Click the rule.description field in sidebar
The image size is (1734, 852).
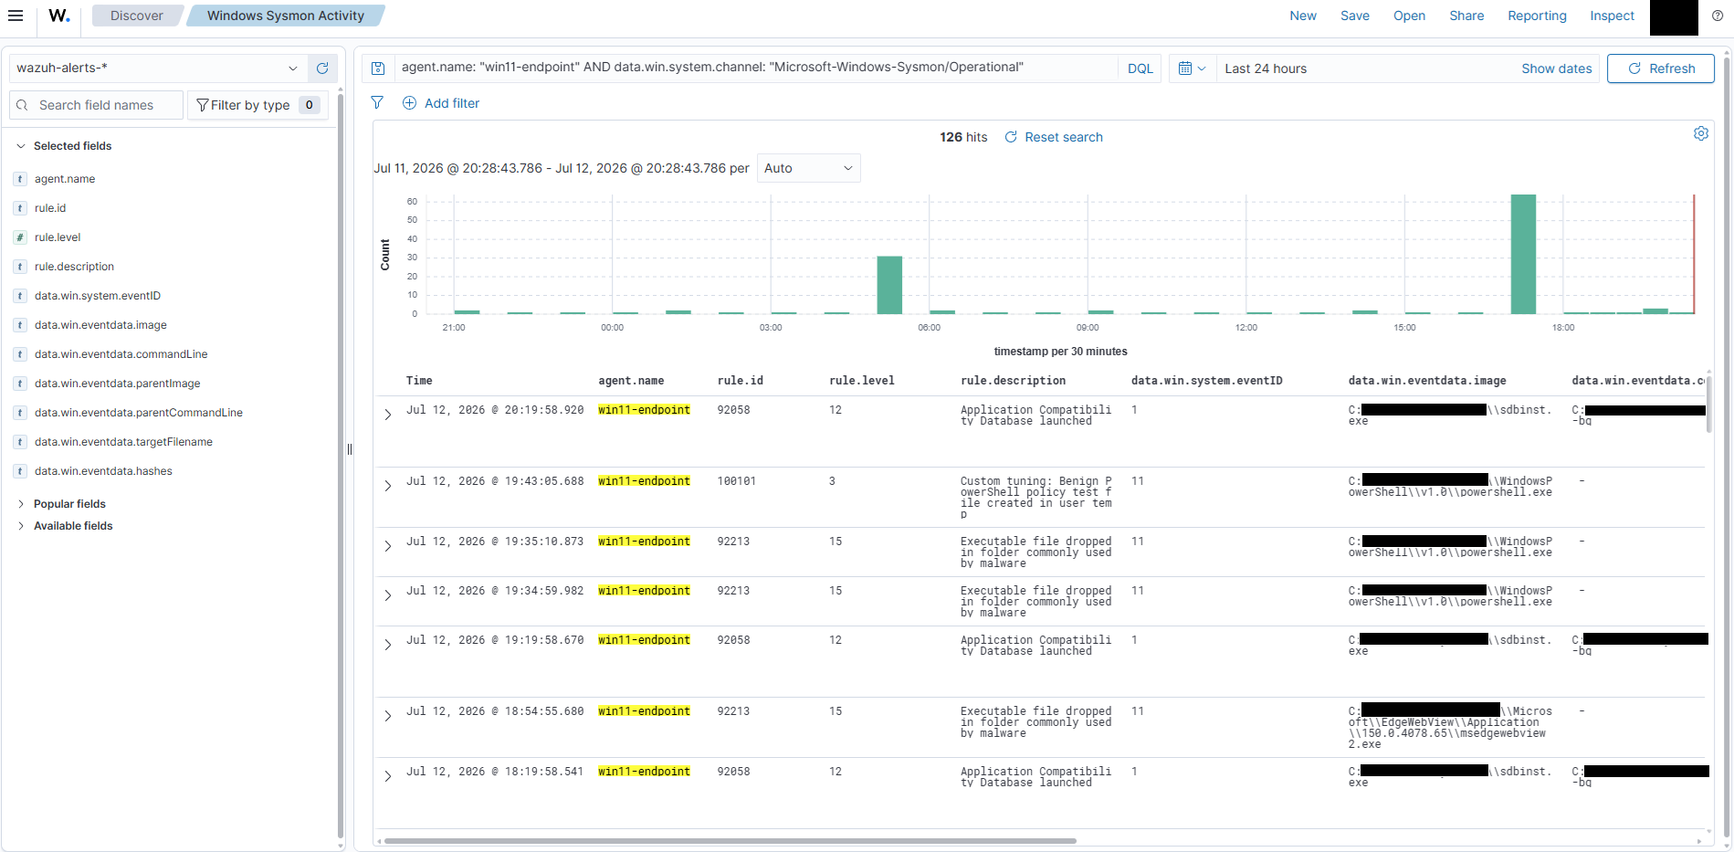[x=74, y=267]
